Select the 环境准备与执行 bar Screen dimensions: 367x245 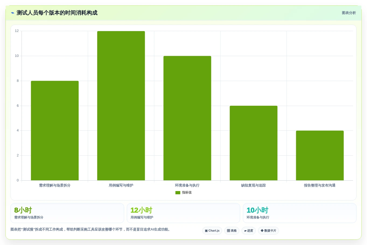tap(187, 118)
